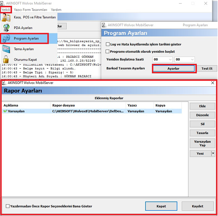Click the Düzenle button

pos(203,115)
